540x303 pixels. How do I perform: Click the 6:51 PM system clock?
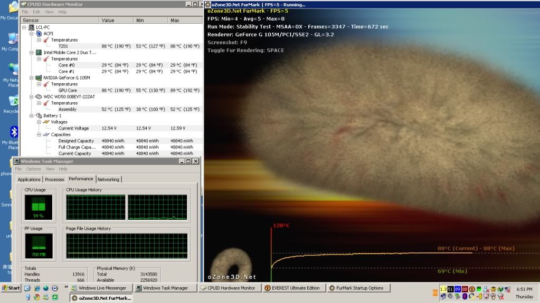tap(524, 289)
